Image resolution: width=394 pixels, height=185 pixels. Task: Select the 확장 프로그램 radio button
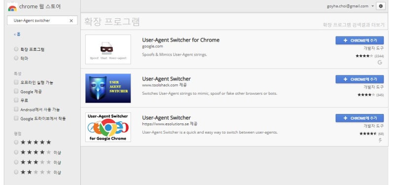(x=16, y=49)
